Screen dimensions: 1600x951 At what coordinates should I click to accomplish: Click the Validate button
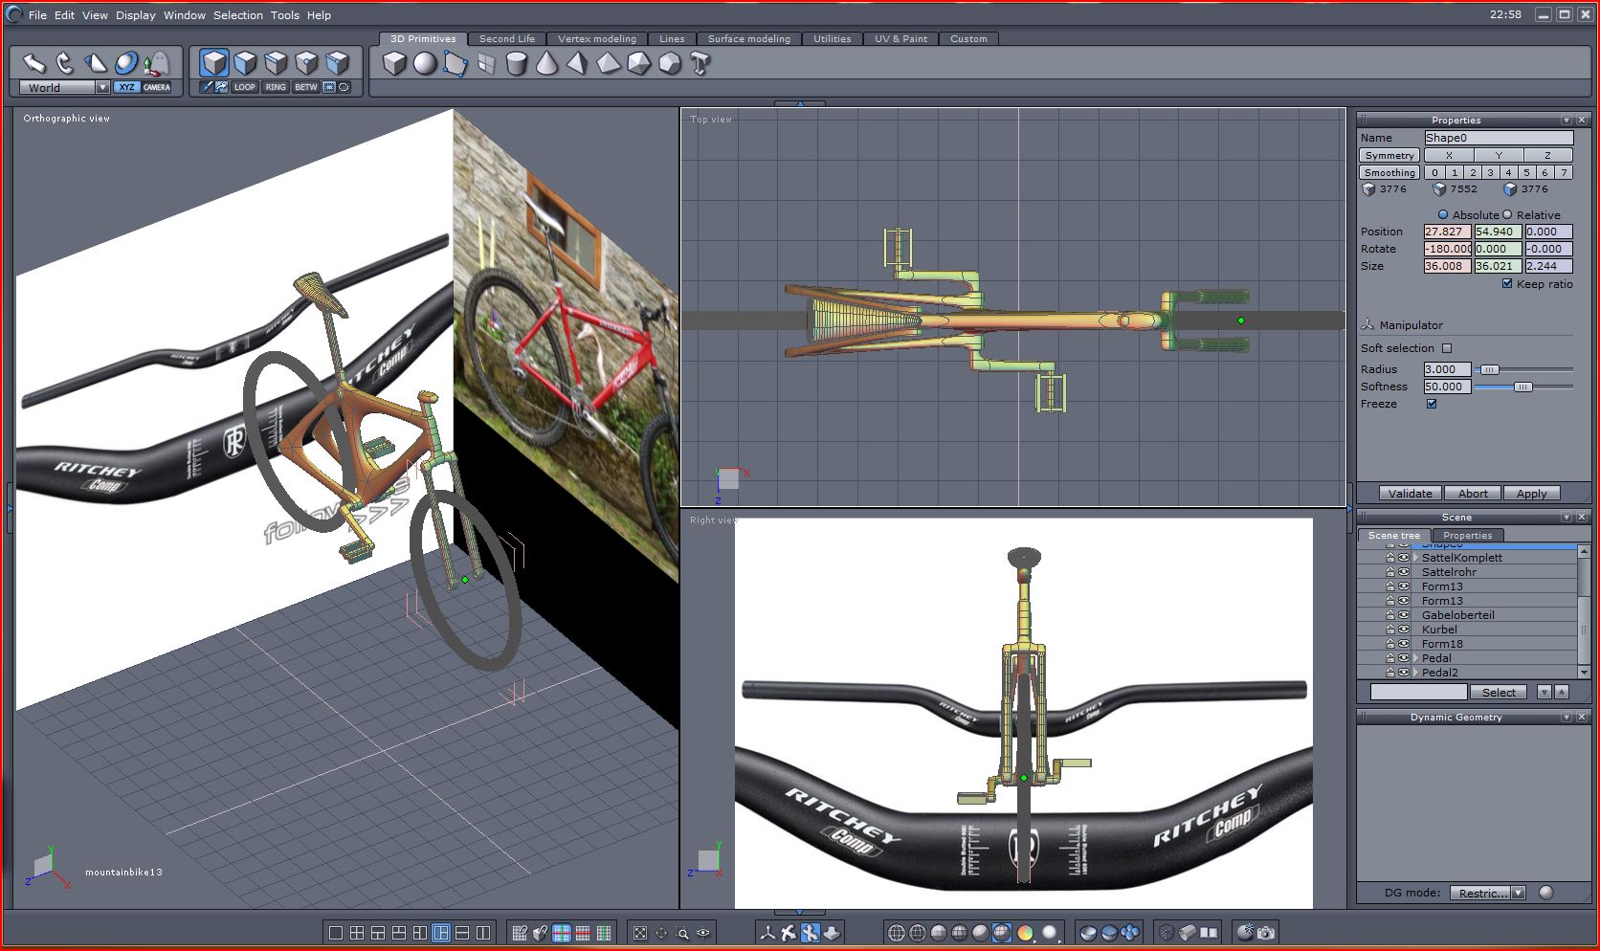pos(1410,494)
